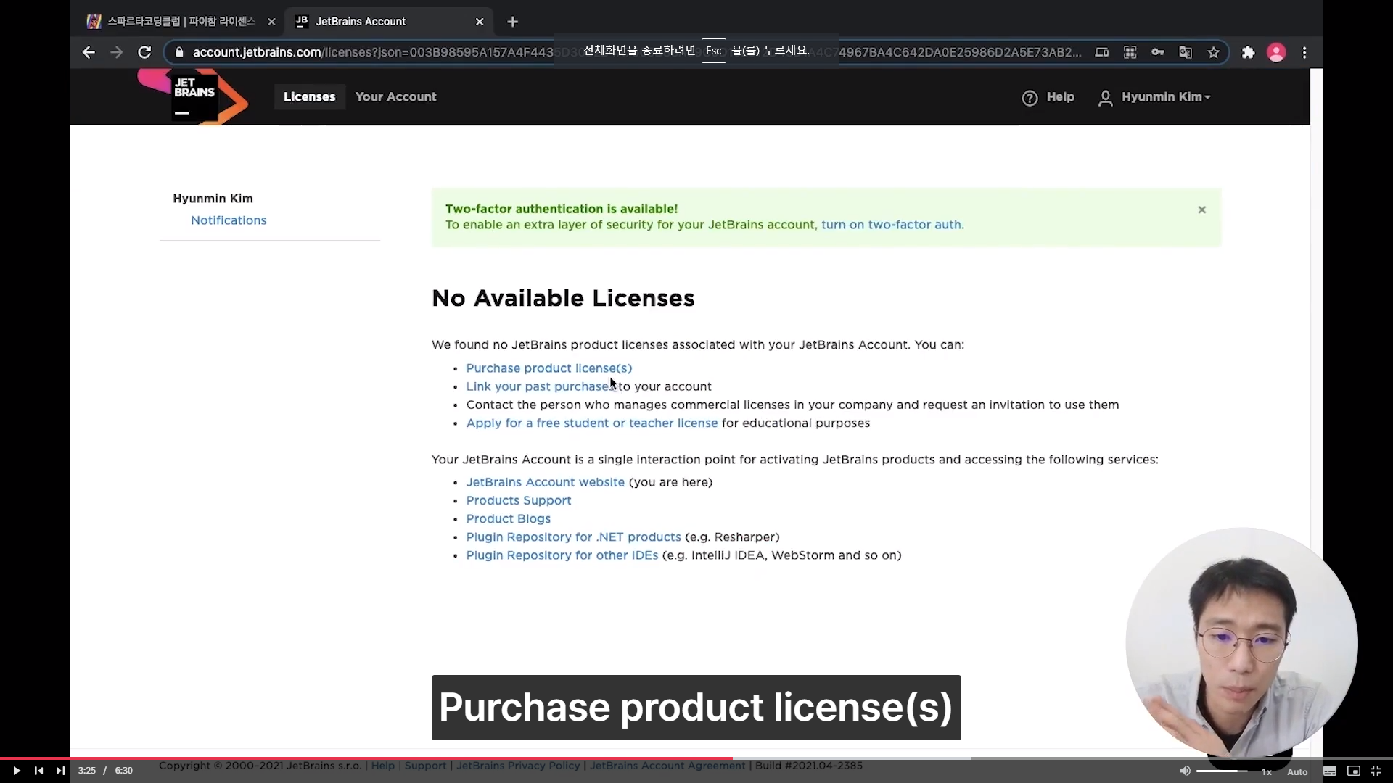Open Link your past purchases

coord(541,386)
